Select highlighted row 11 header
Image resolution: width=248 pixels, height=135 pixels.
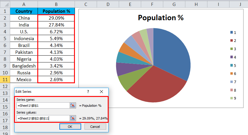click(5, 80)
